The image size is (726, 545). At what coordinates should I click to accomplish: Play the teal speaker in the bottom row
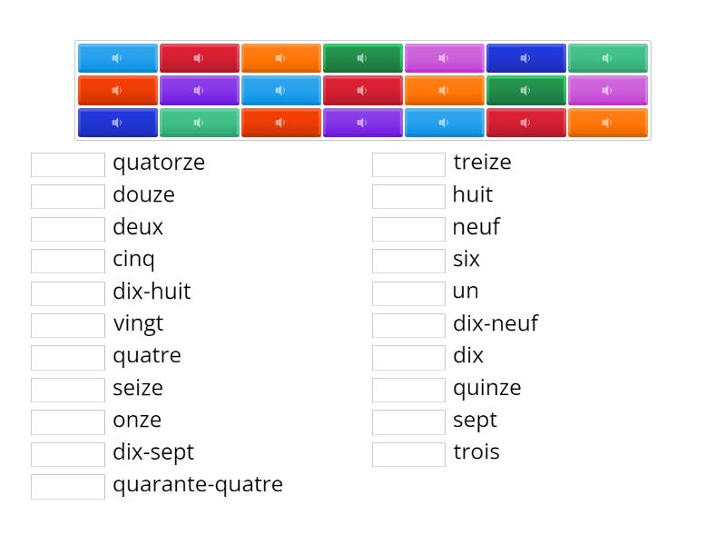click(x=200, y=122)
